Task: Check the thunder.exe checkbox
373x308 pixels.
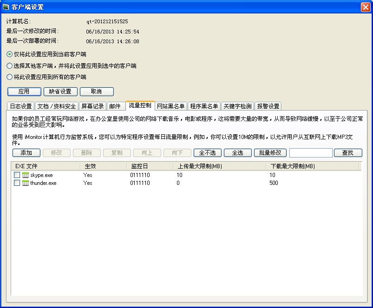Action: click(17, 183)
